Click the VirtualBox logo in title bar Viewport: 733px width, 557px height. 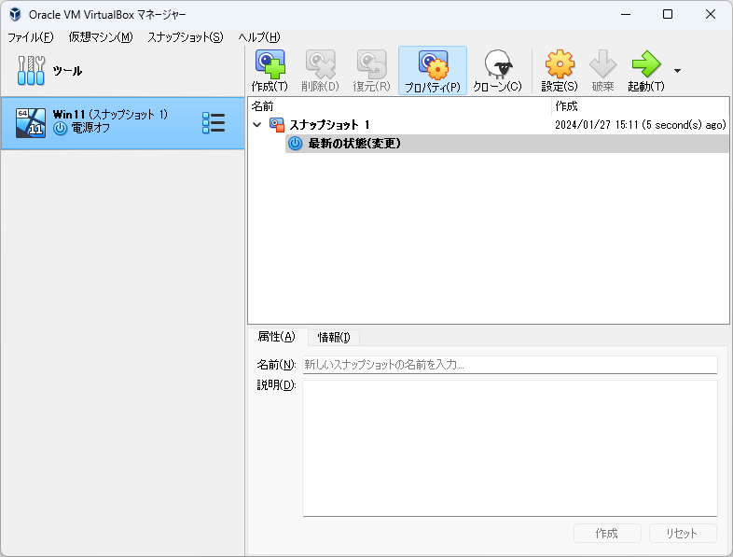[15, 14]
